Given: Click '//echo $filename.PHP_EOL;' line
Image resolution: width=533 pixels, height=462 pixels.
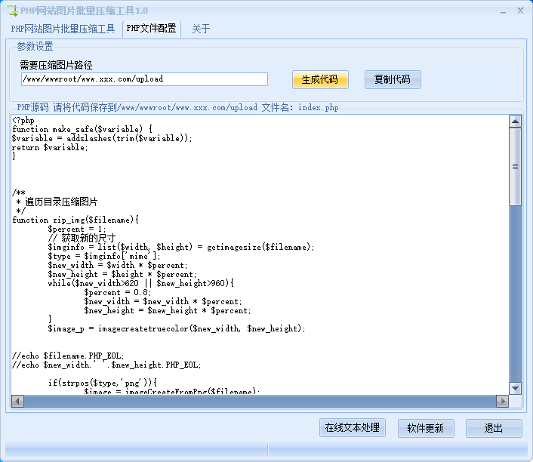Looking at the screenshot, I should point(68,356).
